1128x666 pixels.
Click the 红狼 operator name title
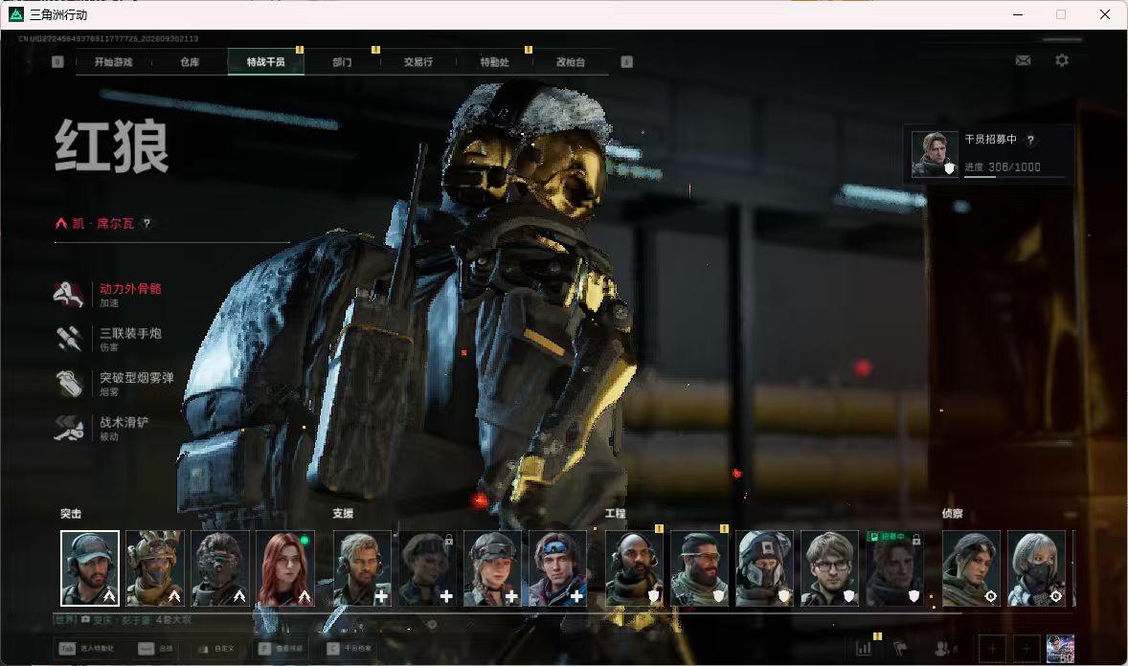coord(111,146)
